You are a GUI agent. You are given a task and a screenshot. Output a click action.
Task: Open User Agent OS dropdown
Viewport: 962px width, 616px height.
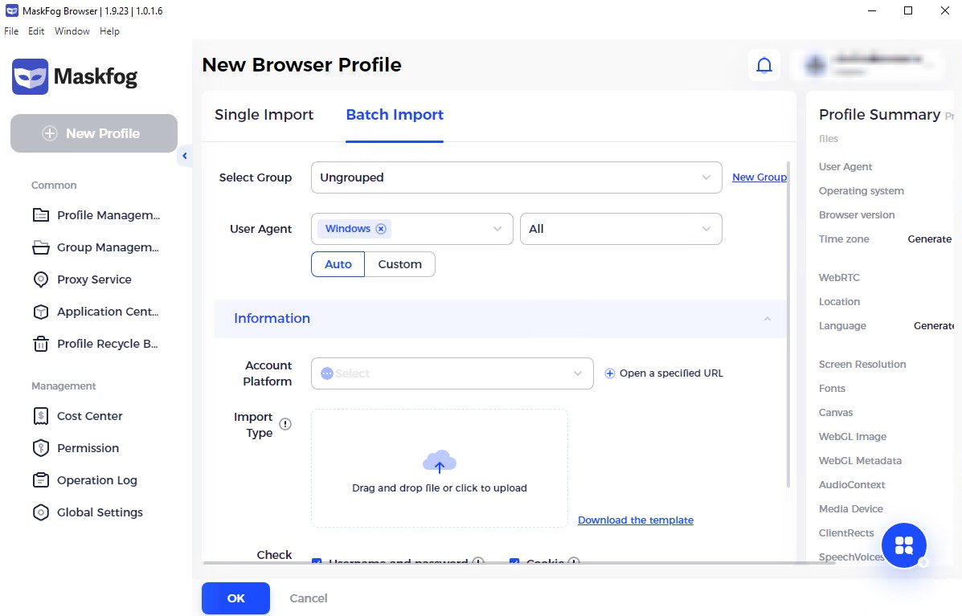click(411, 229)
